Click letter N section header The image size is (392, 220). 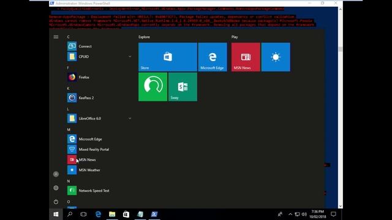click(x=69, y=181)
